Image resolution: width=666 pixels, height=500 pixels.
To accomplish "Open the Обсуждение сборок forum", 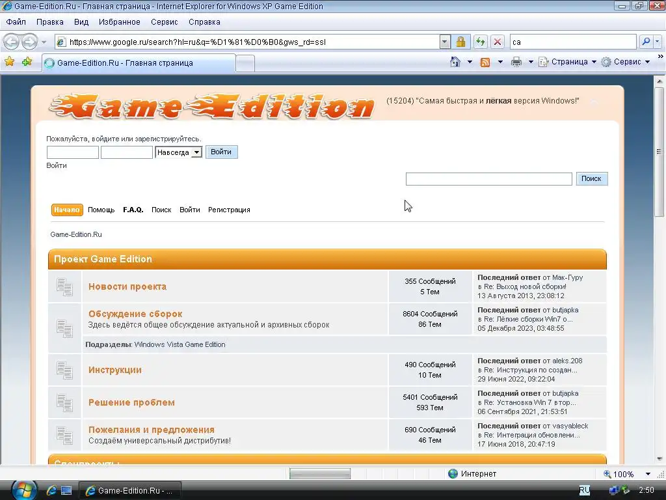I will tap(135, 314).
